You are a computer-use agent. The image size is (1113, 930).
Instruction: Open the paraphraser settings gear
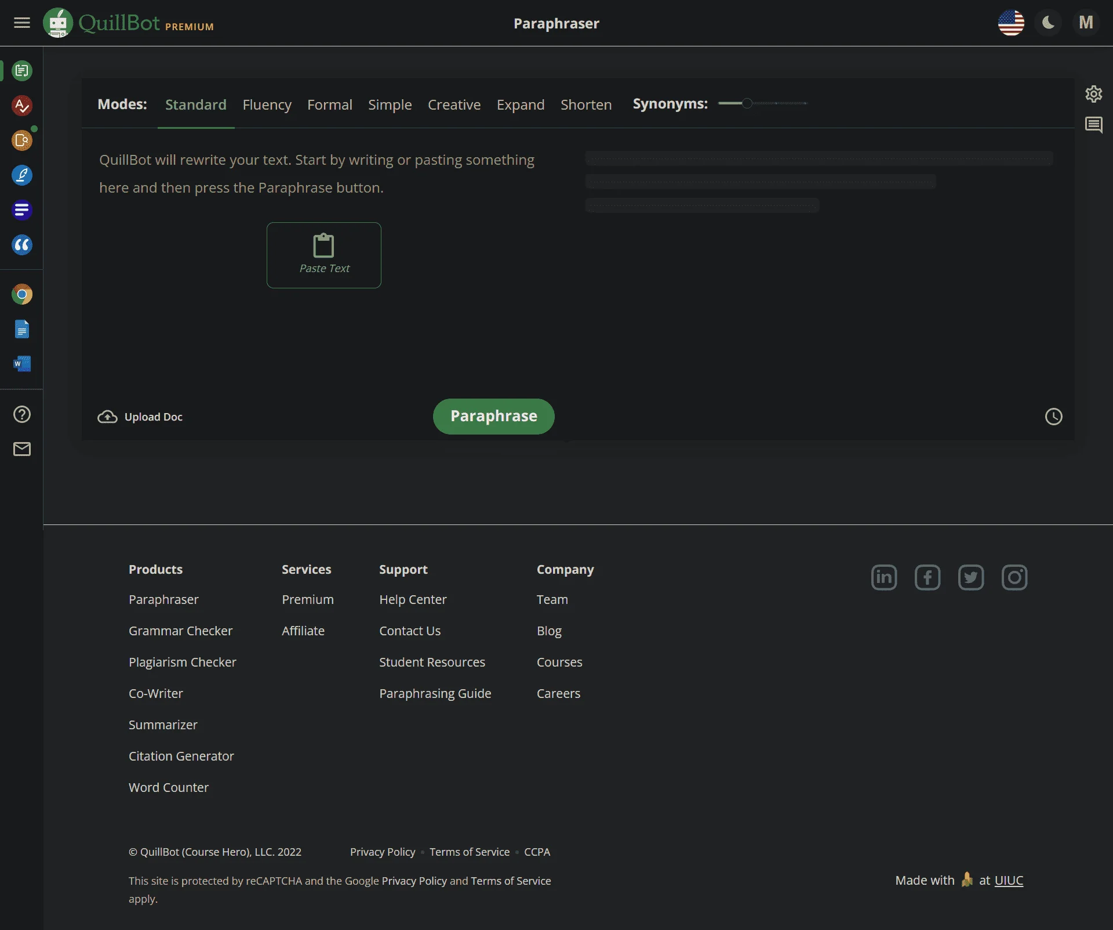pos(1094,94)
